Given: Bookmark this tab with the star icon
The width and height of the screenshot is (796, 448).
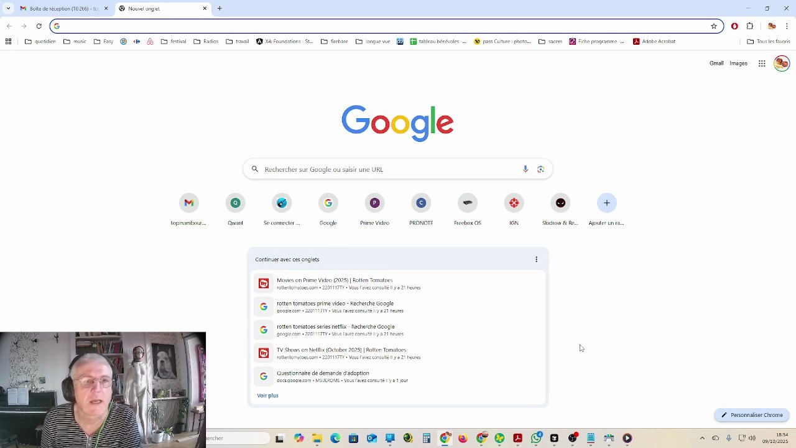Looking at the screenshot, I should click(x=714, y=26).
